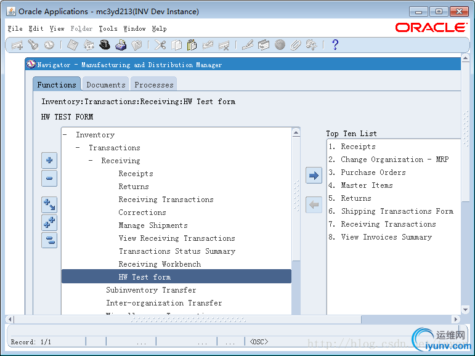
Task: Click the Edit Field pencil icon
Action: (x=248, y=45)
